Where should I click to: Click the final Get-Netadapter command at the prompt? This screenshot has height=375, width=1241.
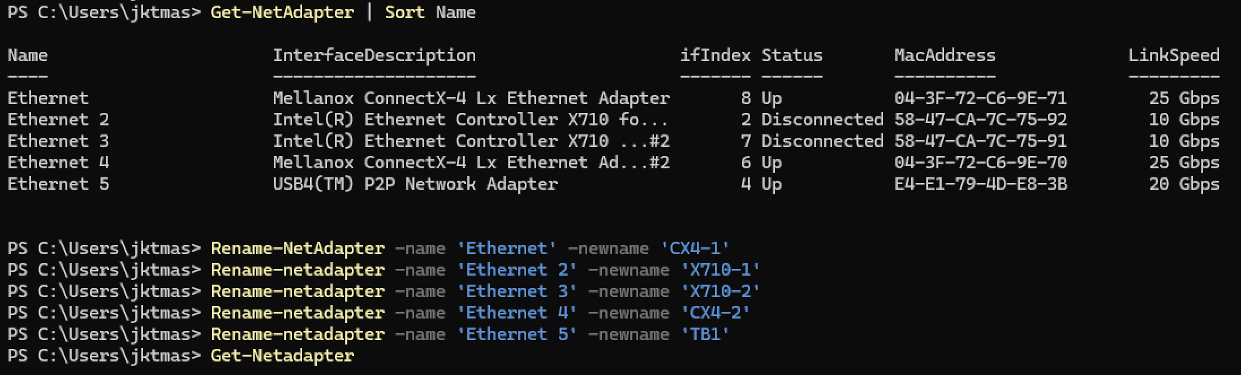[x=282, y=356]
